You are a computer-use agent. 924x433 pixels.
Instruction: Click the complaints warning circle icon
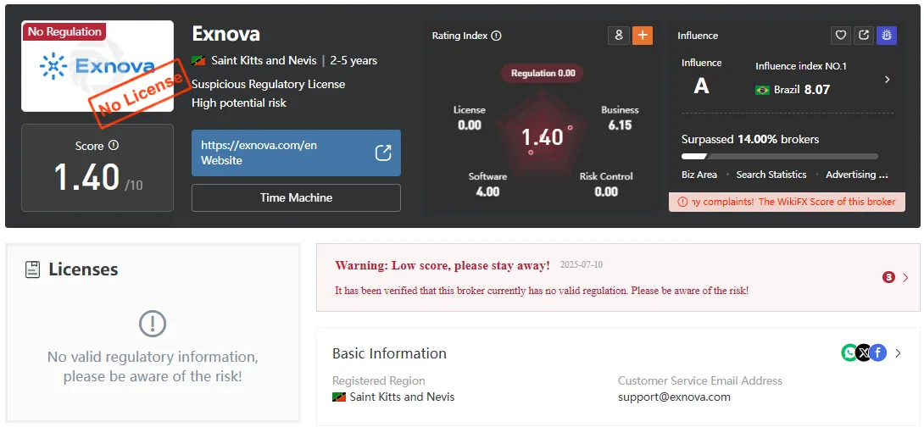coord(682,202)
